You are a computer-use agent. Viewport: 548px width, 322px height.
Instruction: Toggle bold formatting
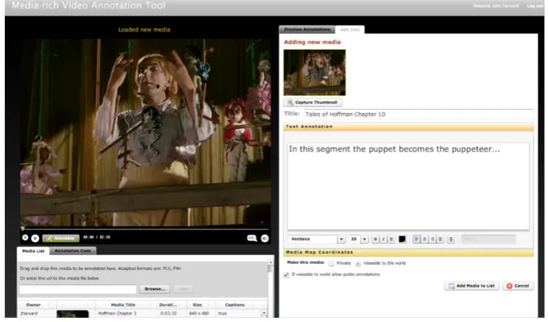coord(375,239)
